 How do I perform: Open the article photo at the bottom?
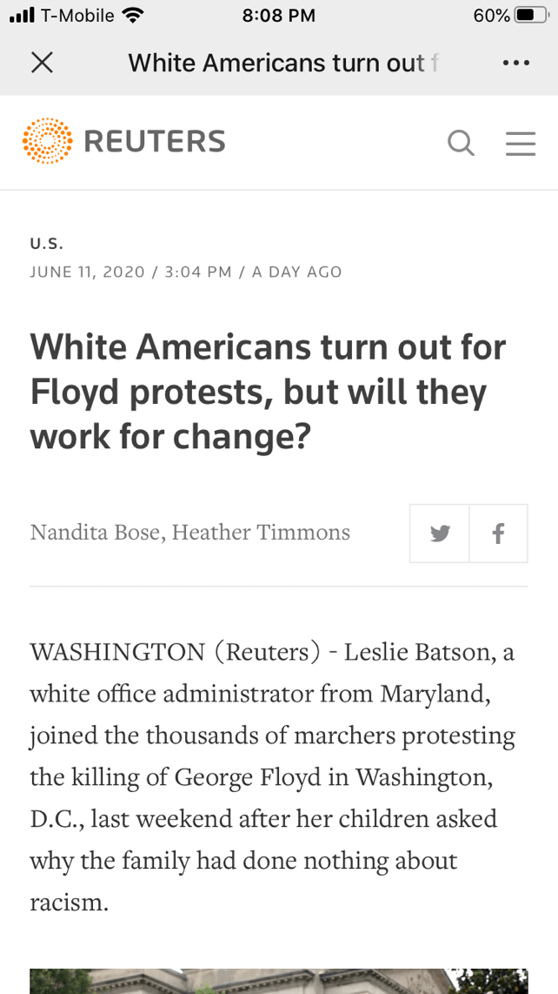click(278, 981)
